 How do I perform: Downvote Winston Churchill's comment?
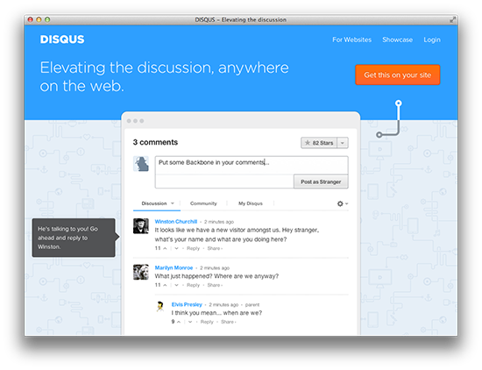[176, 248]
